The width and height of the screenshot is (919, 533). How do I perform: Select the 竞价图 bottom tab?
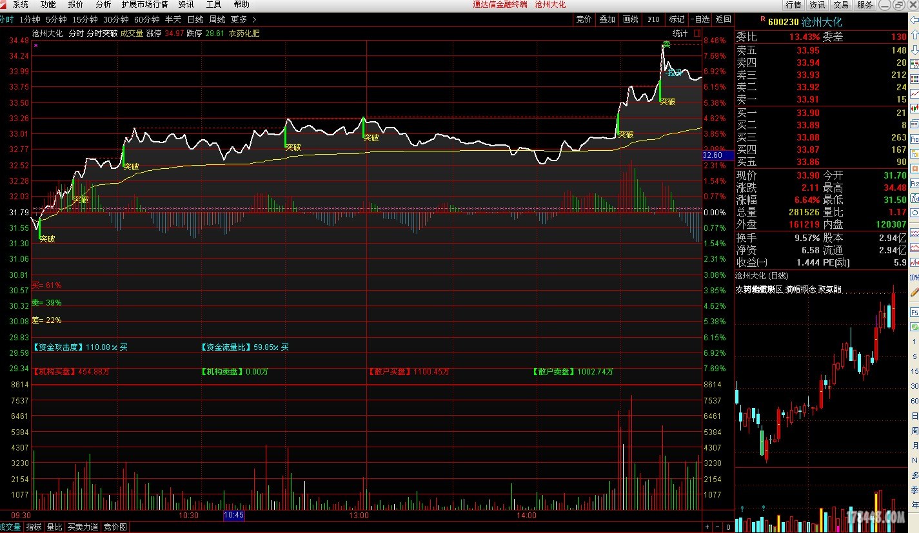coord(115,527)
